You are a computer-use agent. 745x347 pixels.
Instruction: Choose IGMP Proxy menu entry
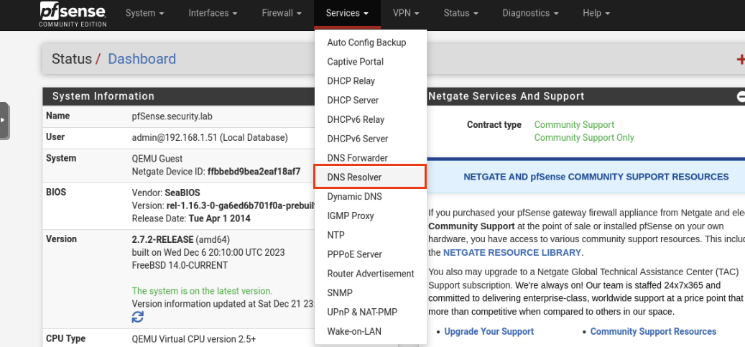[x=371, y=216]
